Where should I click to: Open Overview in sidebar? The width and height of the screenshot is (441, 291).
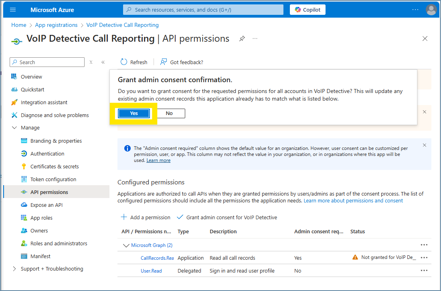31,77
